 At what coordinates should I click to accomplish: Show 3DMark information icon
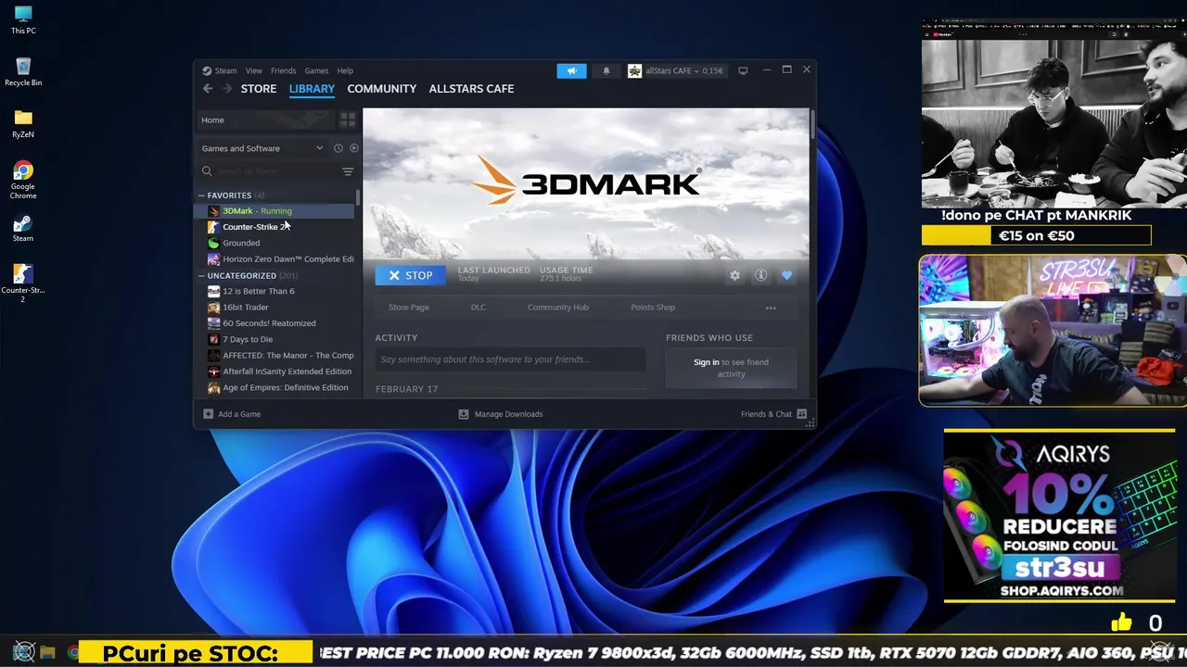[760, 275]
